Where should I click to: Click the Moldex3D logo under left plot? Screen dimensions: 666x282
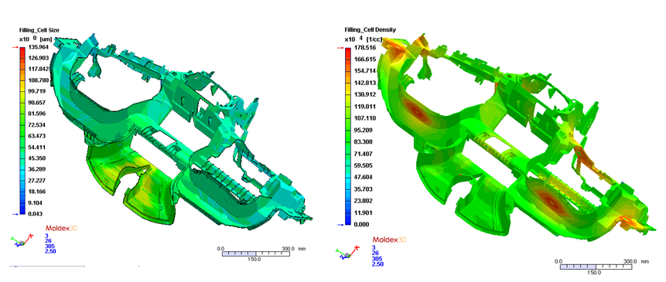click(x=62, y=228)
